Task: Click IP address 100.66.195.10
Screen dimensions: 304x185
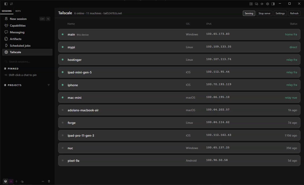Action: coord(218,97)
